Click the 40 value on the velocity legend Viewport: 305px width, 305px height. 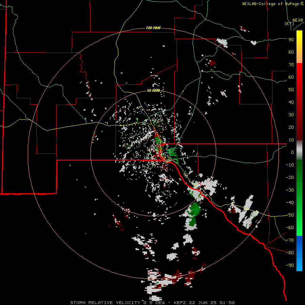[291, 102]
